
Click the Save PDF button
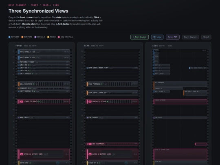(173, 37)
